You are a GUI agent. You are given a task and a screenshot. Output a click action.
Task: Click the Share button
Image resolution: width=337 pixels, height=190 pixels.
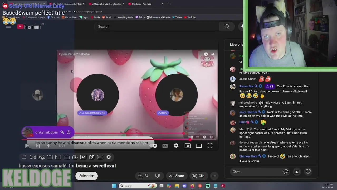tap(176, 176)
